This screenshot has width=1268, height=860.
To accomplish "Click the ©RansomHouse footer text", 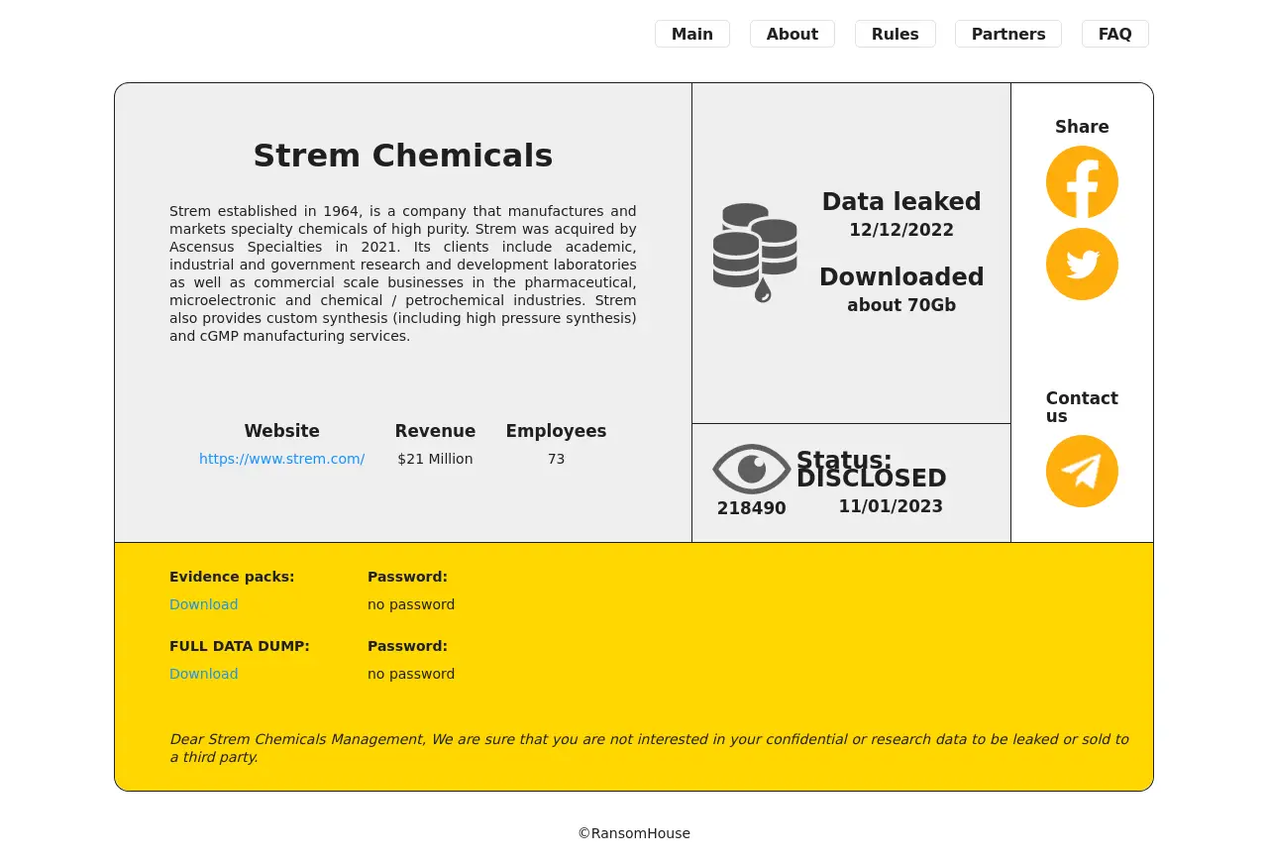I will [x=634, y=833].
